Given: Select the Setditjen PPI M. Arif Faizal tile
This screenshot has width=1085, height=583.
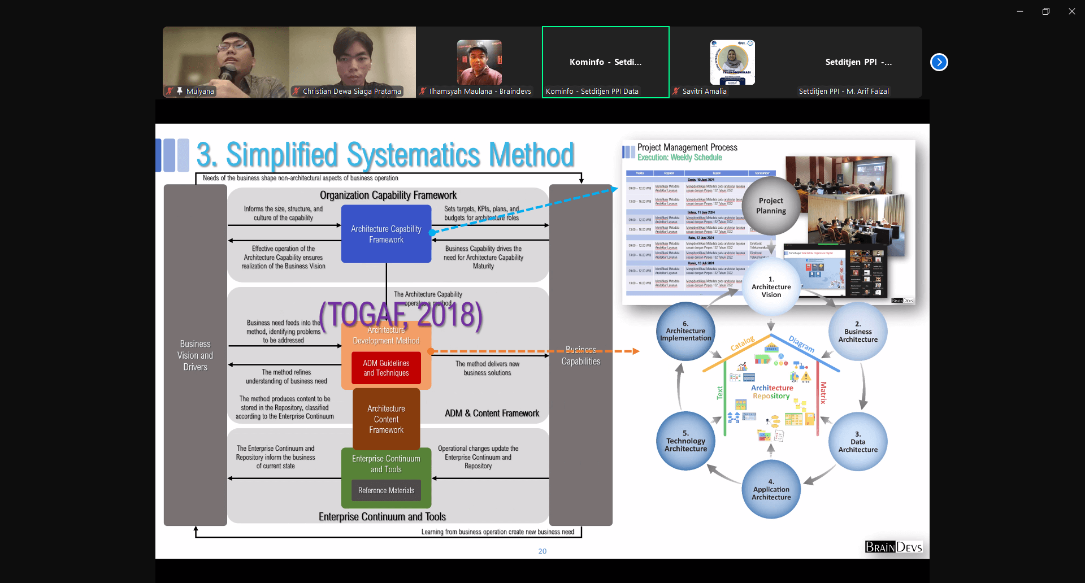Looking at the screenshot, I should coord(858,62).
